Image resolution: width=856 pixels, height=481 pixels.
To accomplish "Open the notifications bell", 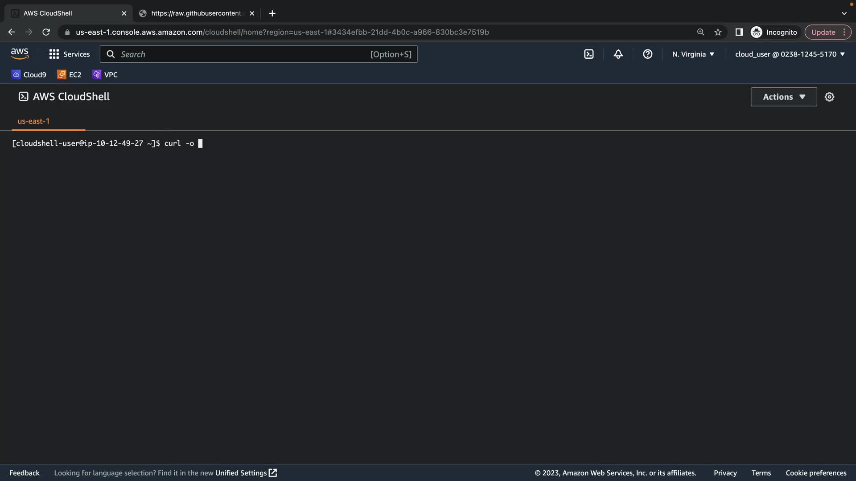I will click(x=618, y=54).
